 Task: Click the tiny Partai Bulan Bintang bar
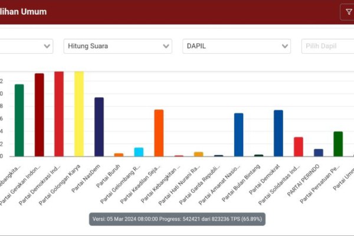[259, 156]
